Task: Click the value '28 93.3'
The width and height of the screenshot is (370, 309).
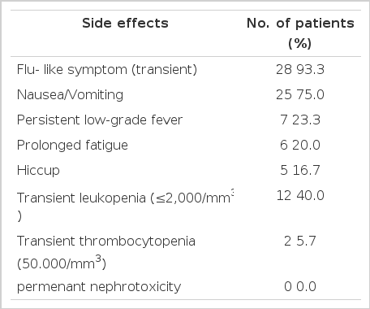Action: pos(300,69)
